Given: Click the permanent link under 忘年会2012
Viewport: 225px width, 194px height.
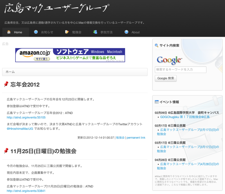Looking at the screenshot, I should [x=136, y=137].
